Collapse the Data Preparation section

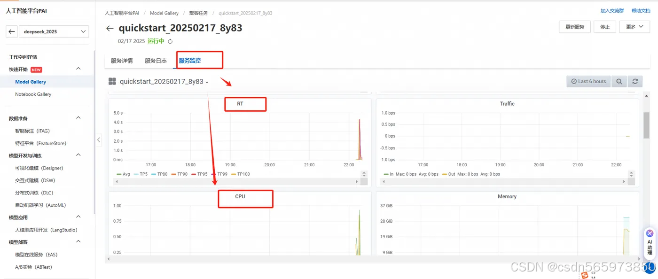pos(78,118)
